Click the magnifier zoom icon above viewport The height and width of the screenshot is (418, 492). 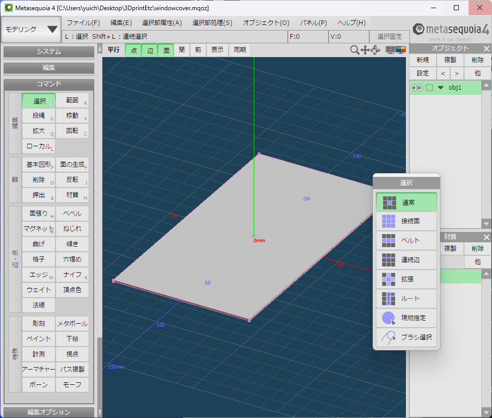354,49
